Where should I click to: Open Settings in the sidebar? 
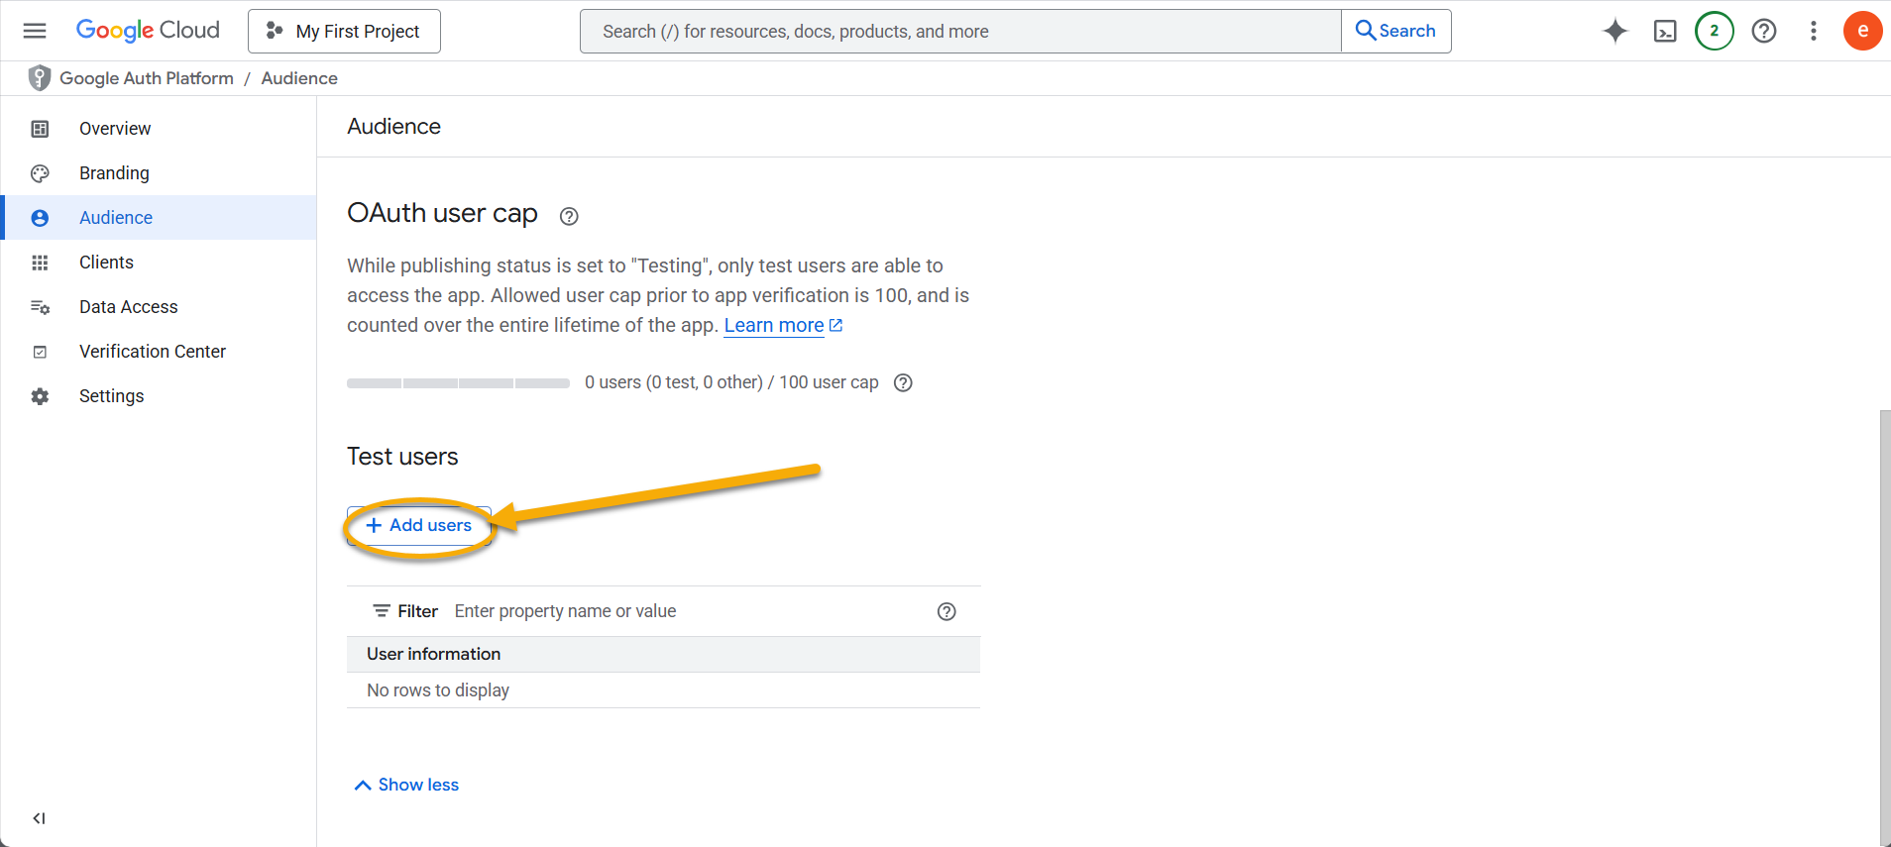pos(159,396)
